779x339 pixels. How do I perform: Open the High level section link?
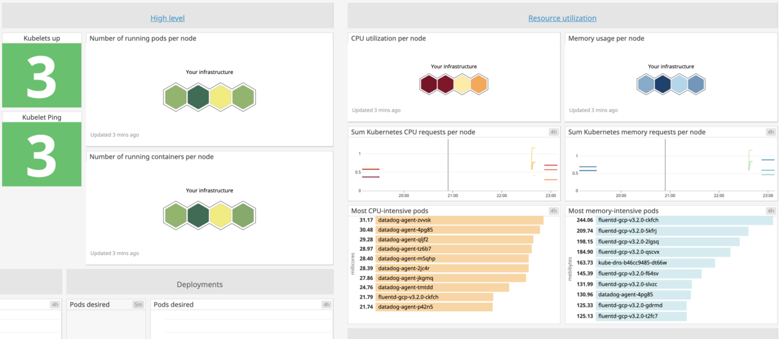tap(167, 18)
